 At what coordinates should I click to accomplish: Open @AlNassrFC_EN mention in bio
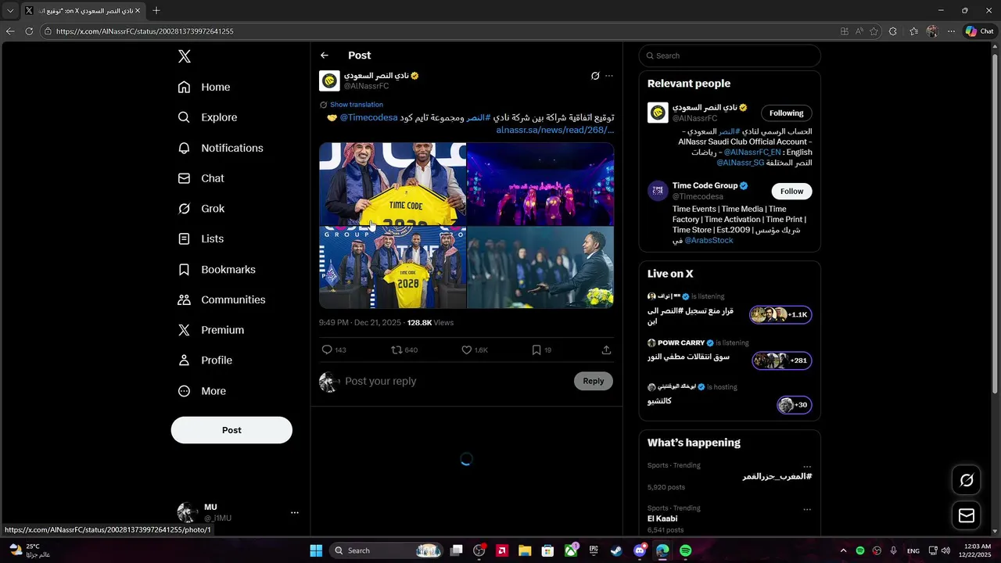pyautogui.click(x=752, y=152)
